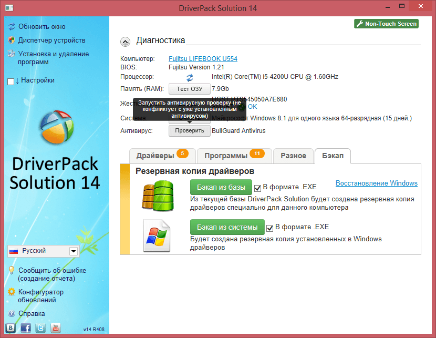Click the Резервная копия драйверов heading
Image resolution: width=436 pixels, height=338 pixels.
click(x=195, y=171)
